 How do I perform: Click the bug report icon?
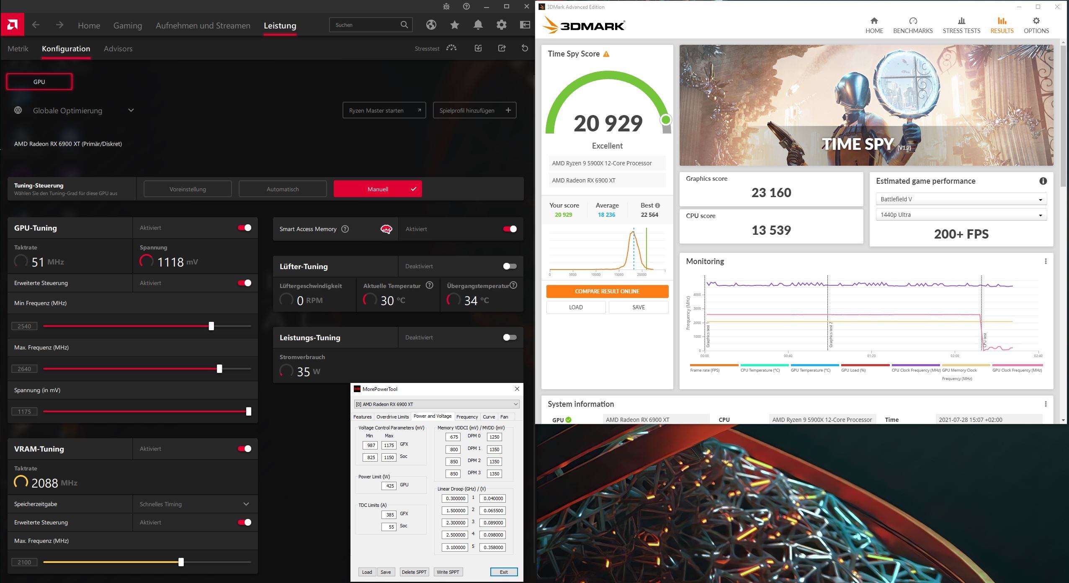pos(446,6)
